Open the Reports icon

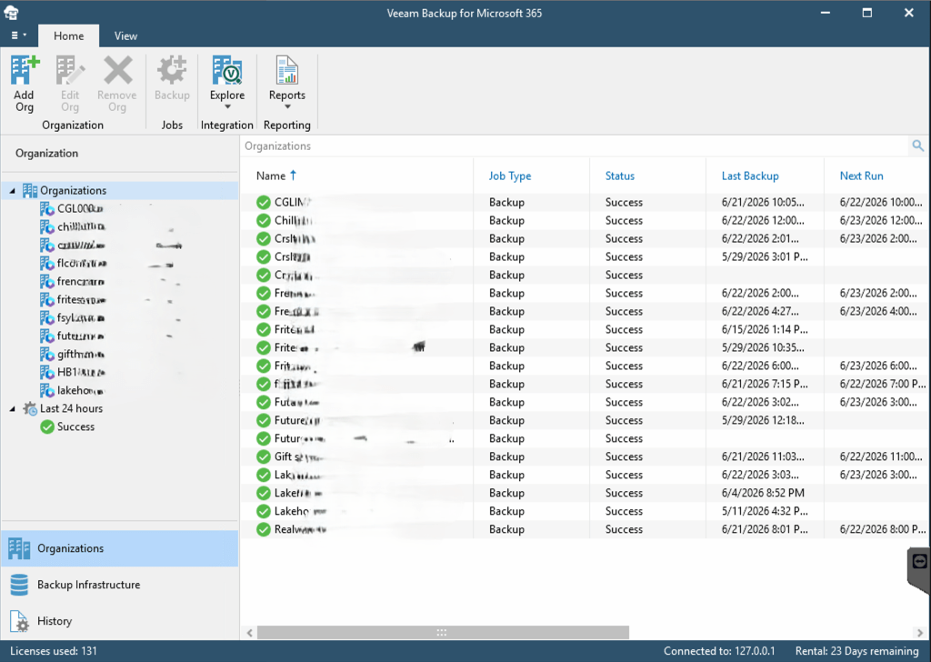tap(287, 71)
